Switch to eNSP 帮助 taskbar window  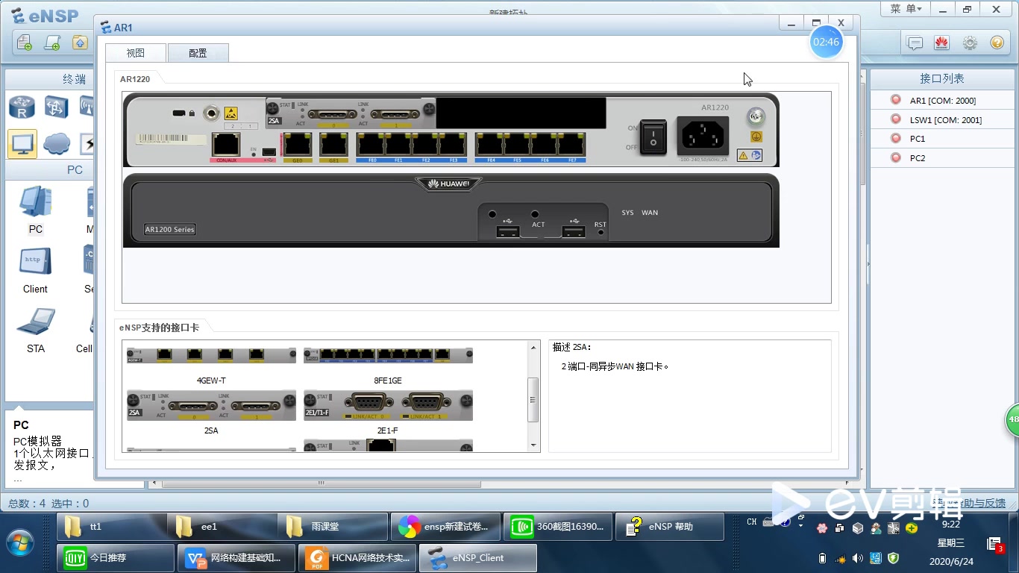668,527
